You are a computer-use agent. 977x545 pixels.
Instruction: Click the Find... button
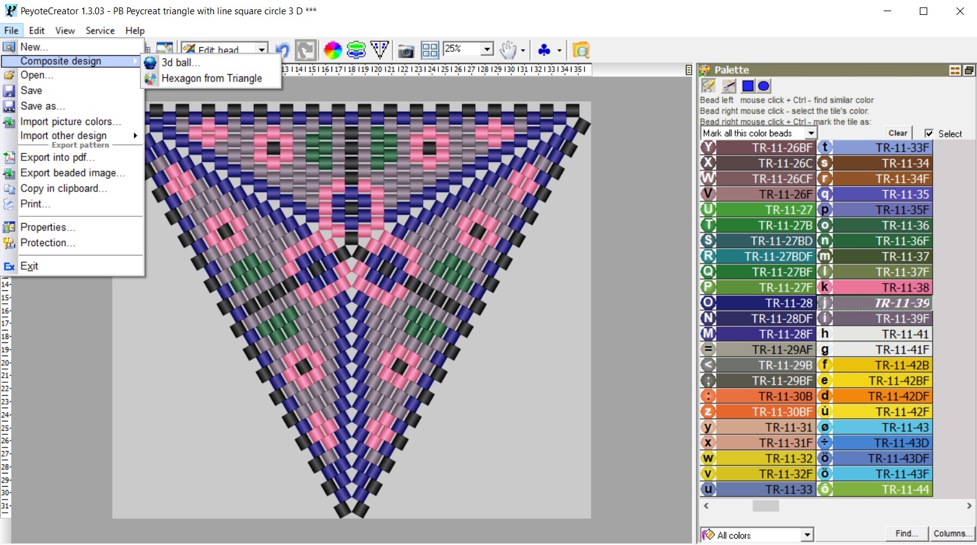[x=906, y=533]
